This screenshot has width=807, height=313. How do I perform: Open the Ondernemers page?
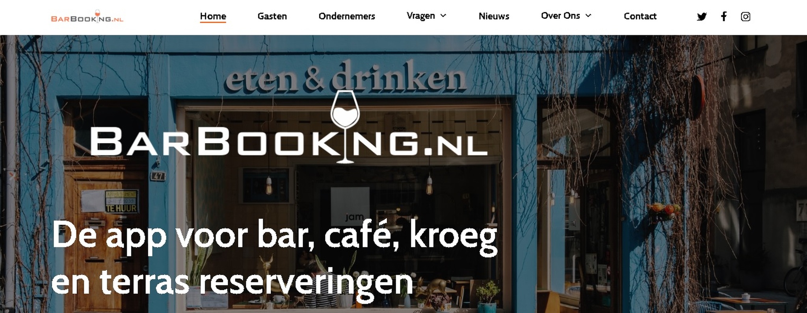click(x=347, y=16)
